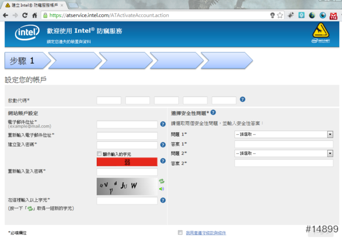Click the re-enter login password field
Image resolution: width=342 pixels, height=238 pixels.
pyautogui.click(x=127, y=172)
